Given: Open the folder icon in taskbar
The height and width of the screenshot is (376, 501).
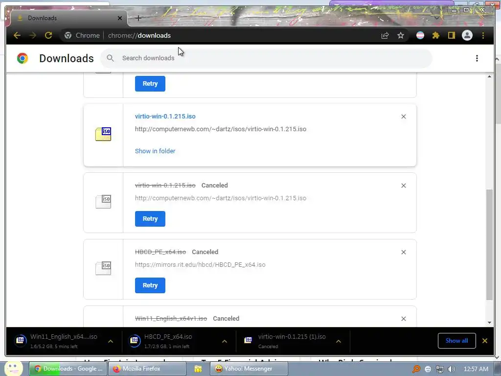Looking at the screenshot, I should [x=198, y=369].
